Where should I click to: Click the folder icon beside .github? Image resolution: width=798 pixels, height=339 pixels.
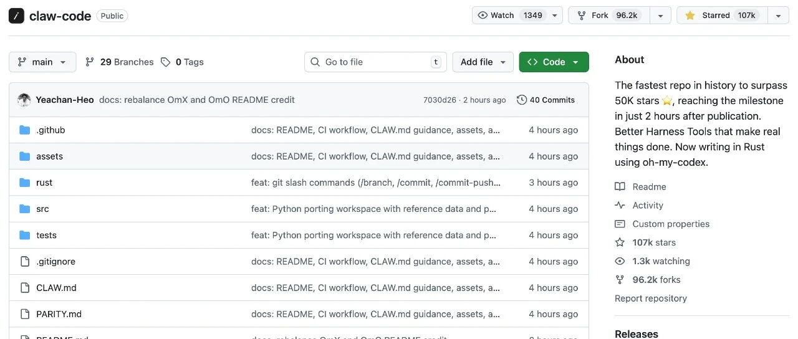[25, 130]
